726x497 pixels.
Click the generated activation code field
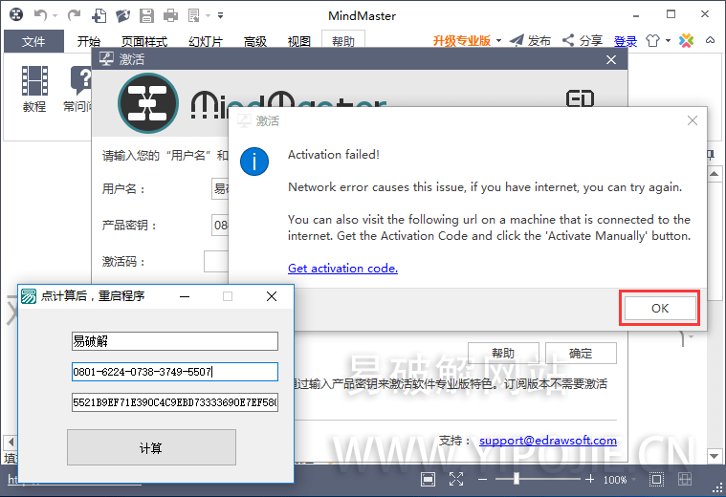click(175, 402)
